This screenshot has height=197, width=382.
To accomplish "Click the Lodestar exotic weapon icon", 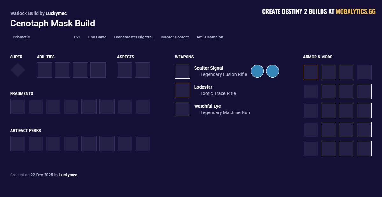I will coord(183,90).
